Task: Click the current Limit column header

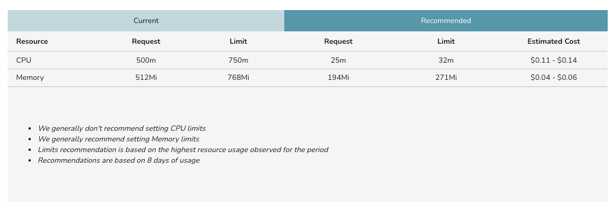Action: click(x=239, y=41)
